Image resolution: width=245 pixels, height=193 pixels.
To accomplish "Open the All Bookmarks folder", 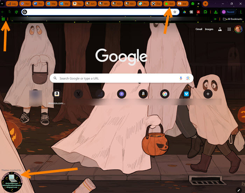I will [232, 19].
